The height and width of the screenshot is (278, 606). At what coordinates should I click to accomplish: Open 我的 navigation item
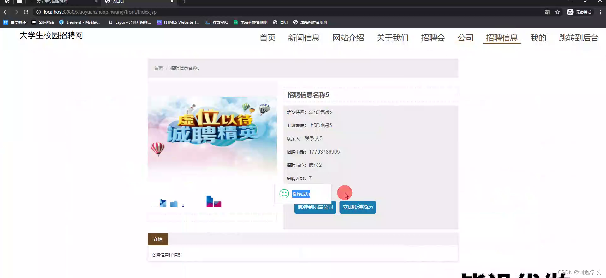tap(538, 38)
